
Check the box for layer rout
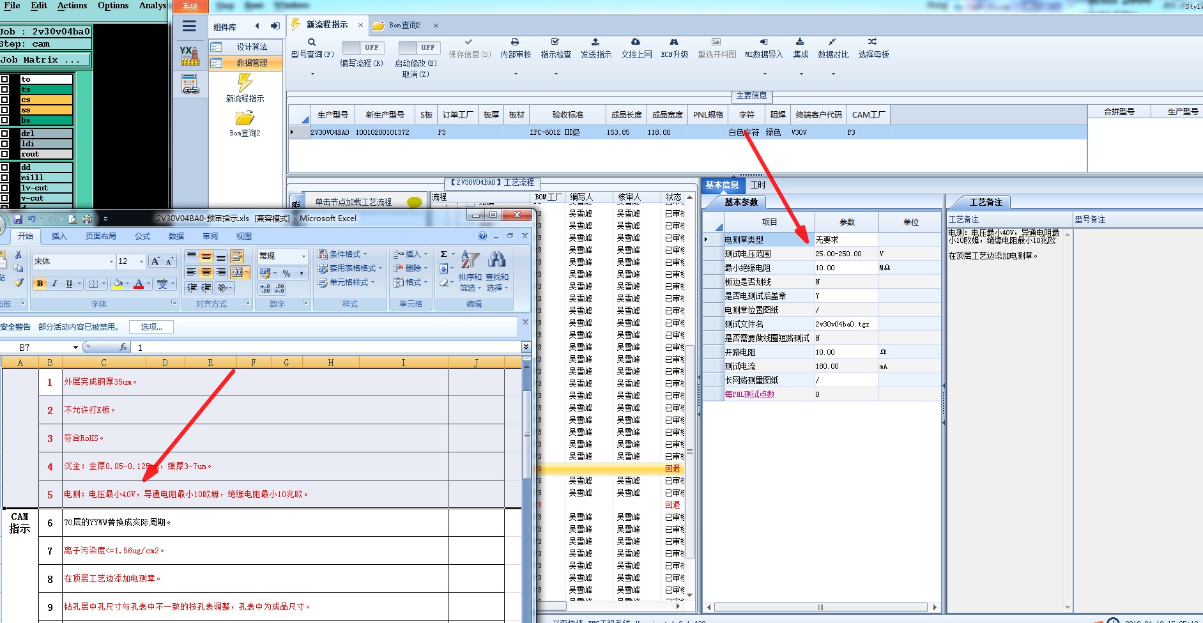pos(5,154)
